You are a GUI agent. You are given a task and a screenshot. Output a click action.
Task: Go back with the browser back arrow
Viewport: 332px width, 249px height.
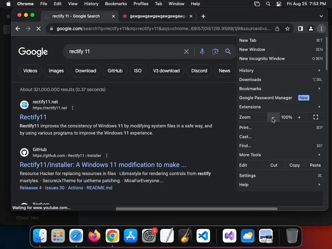[18, 29]
